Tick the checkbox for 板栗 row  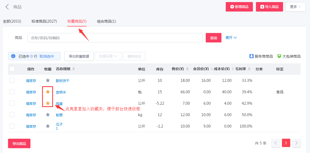[12, 115]
